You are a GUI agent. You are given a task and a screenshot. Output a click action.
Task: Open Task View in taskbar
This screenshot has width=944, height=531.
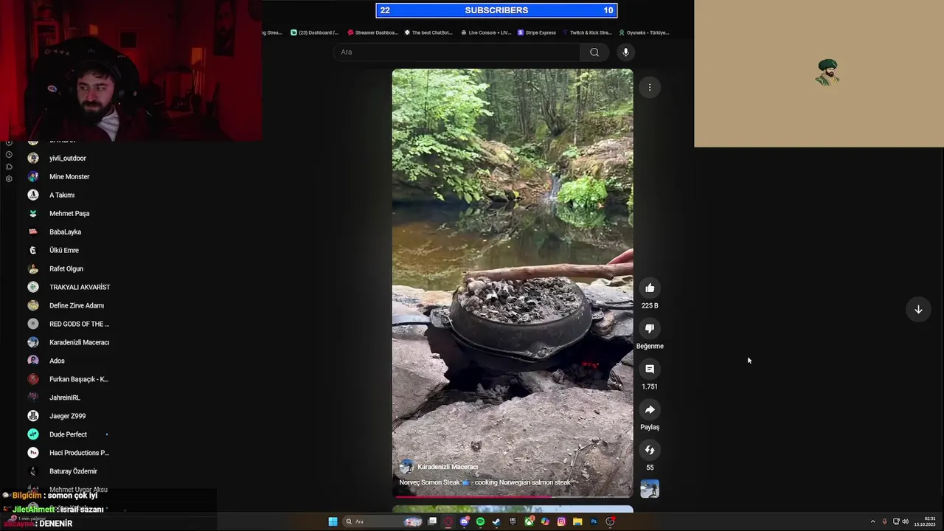(x=432, y=521)
